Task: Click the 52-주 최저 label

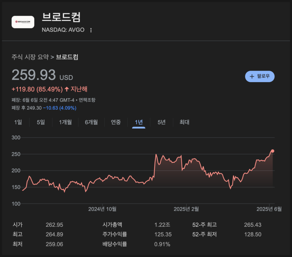Action: tap(204, 234)
